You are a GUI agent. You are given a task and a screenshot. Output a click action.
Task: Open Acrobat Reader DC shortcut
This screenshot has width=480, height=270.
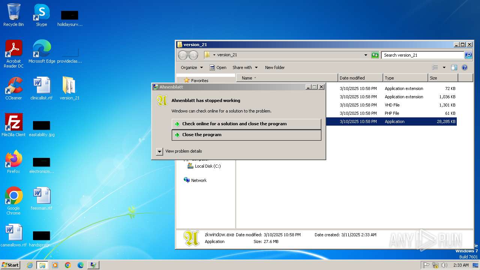tap(13, 54)
